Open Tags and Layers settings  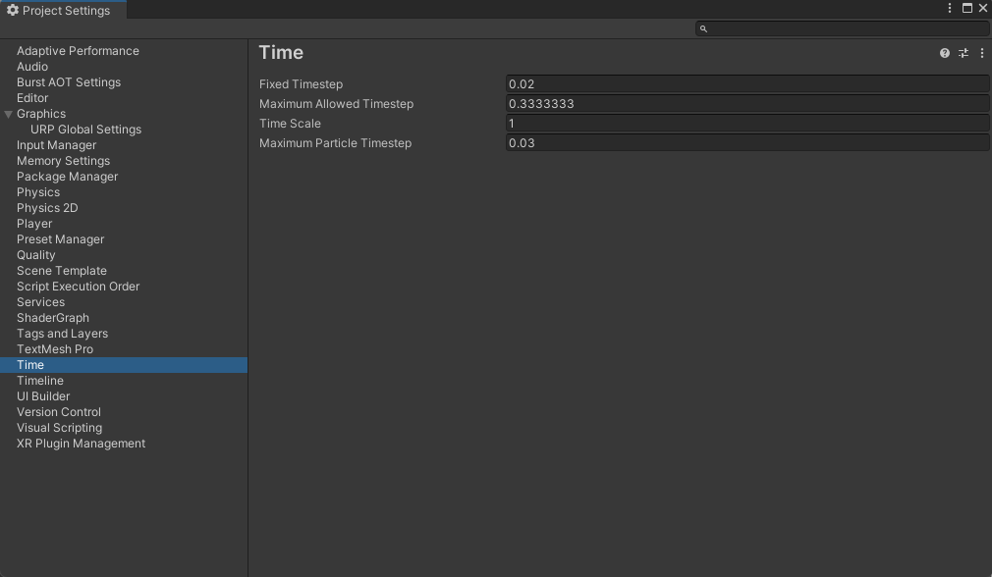(x=62, y=334)
